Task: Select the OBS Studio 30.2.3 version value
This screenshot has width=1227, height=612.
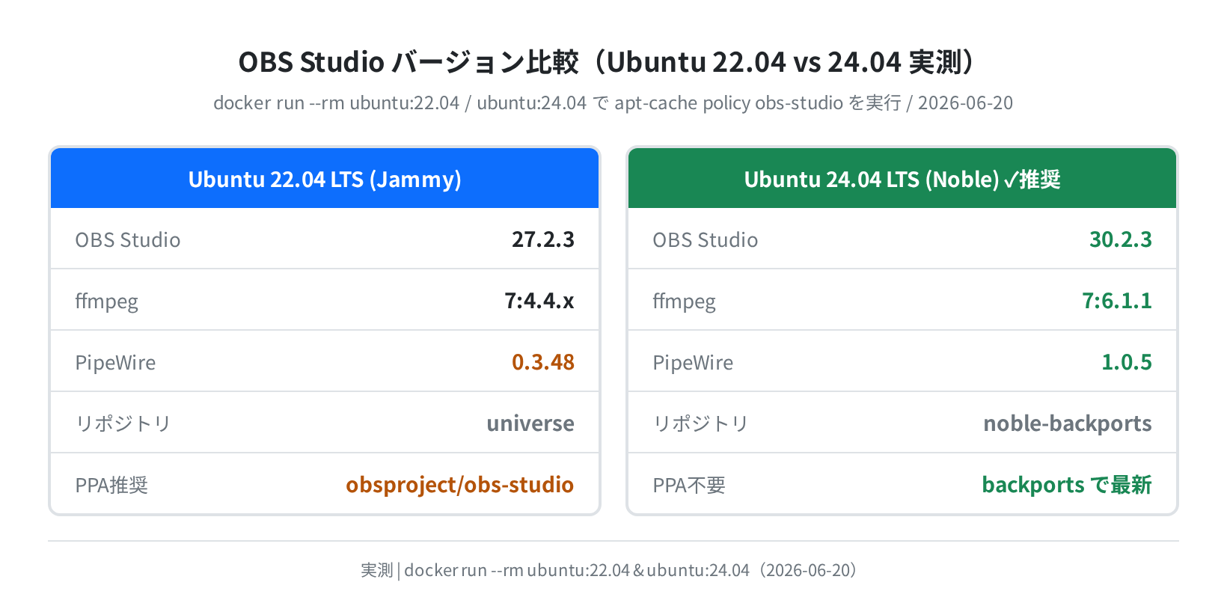Action: [1120, 239]
